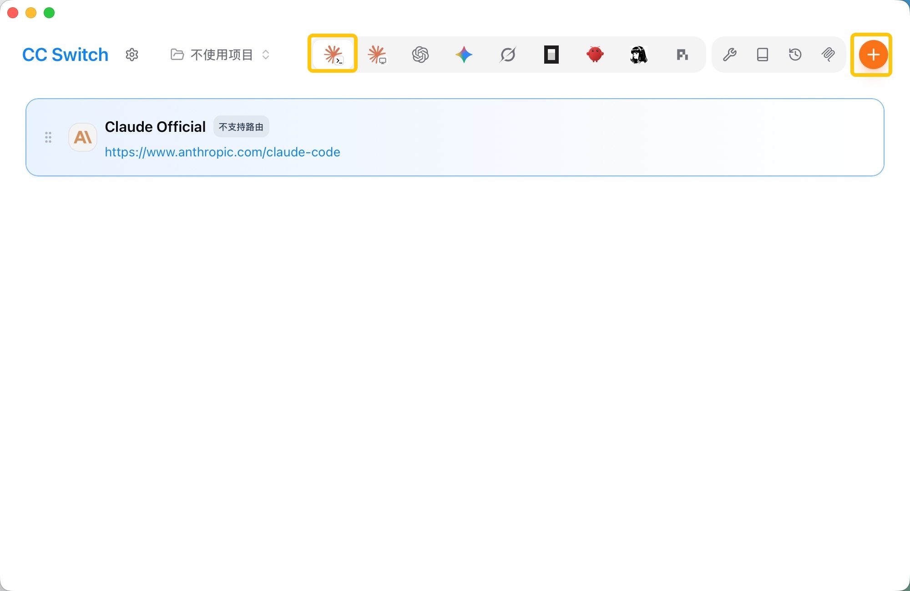This screenshot has width=910, height=591.
Task: Click the CC Switch title
Action: pyautogui.click(x=65, y=55)
